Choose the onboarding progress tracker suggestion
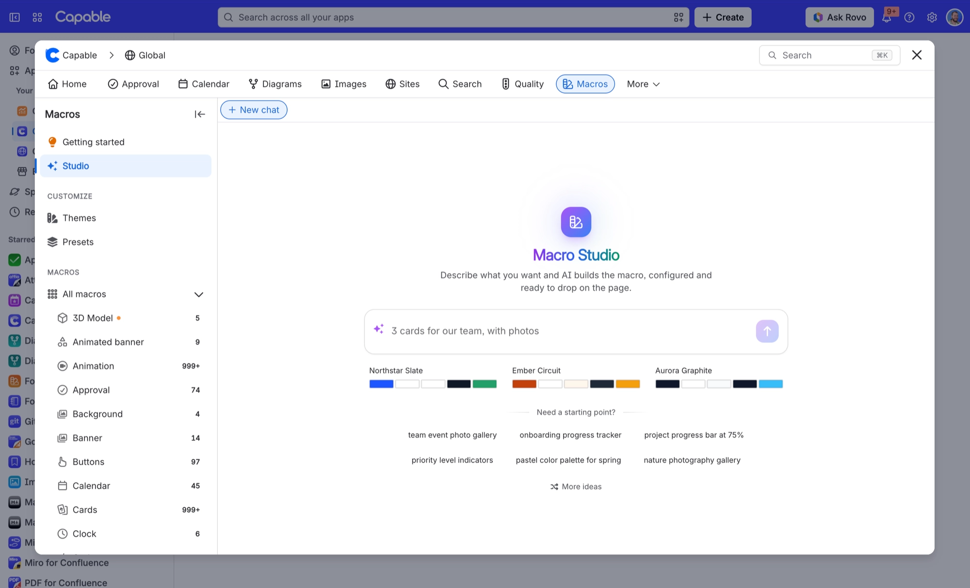970x588 pixels. 570,435
